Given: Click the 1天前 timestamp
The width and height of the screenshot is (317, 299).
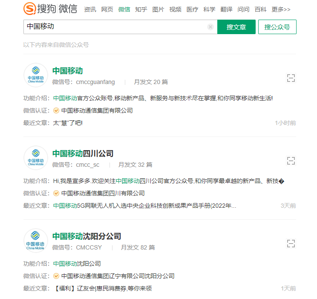Looking at the screenshot, I should pyautogui.click(x=288, y=288).
